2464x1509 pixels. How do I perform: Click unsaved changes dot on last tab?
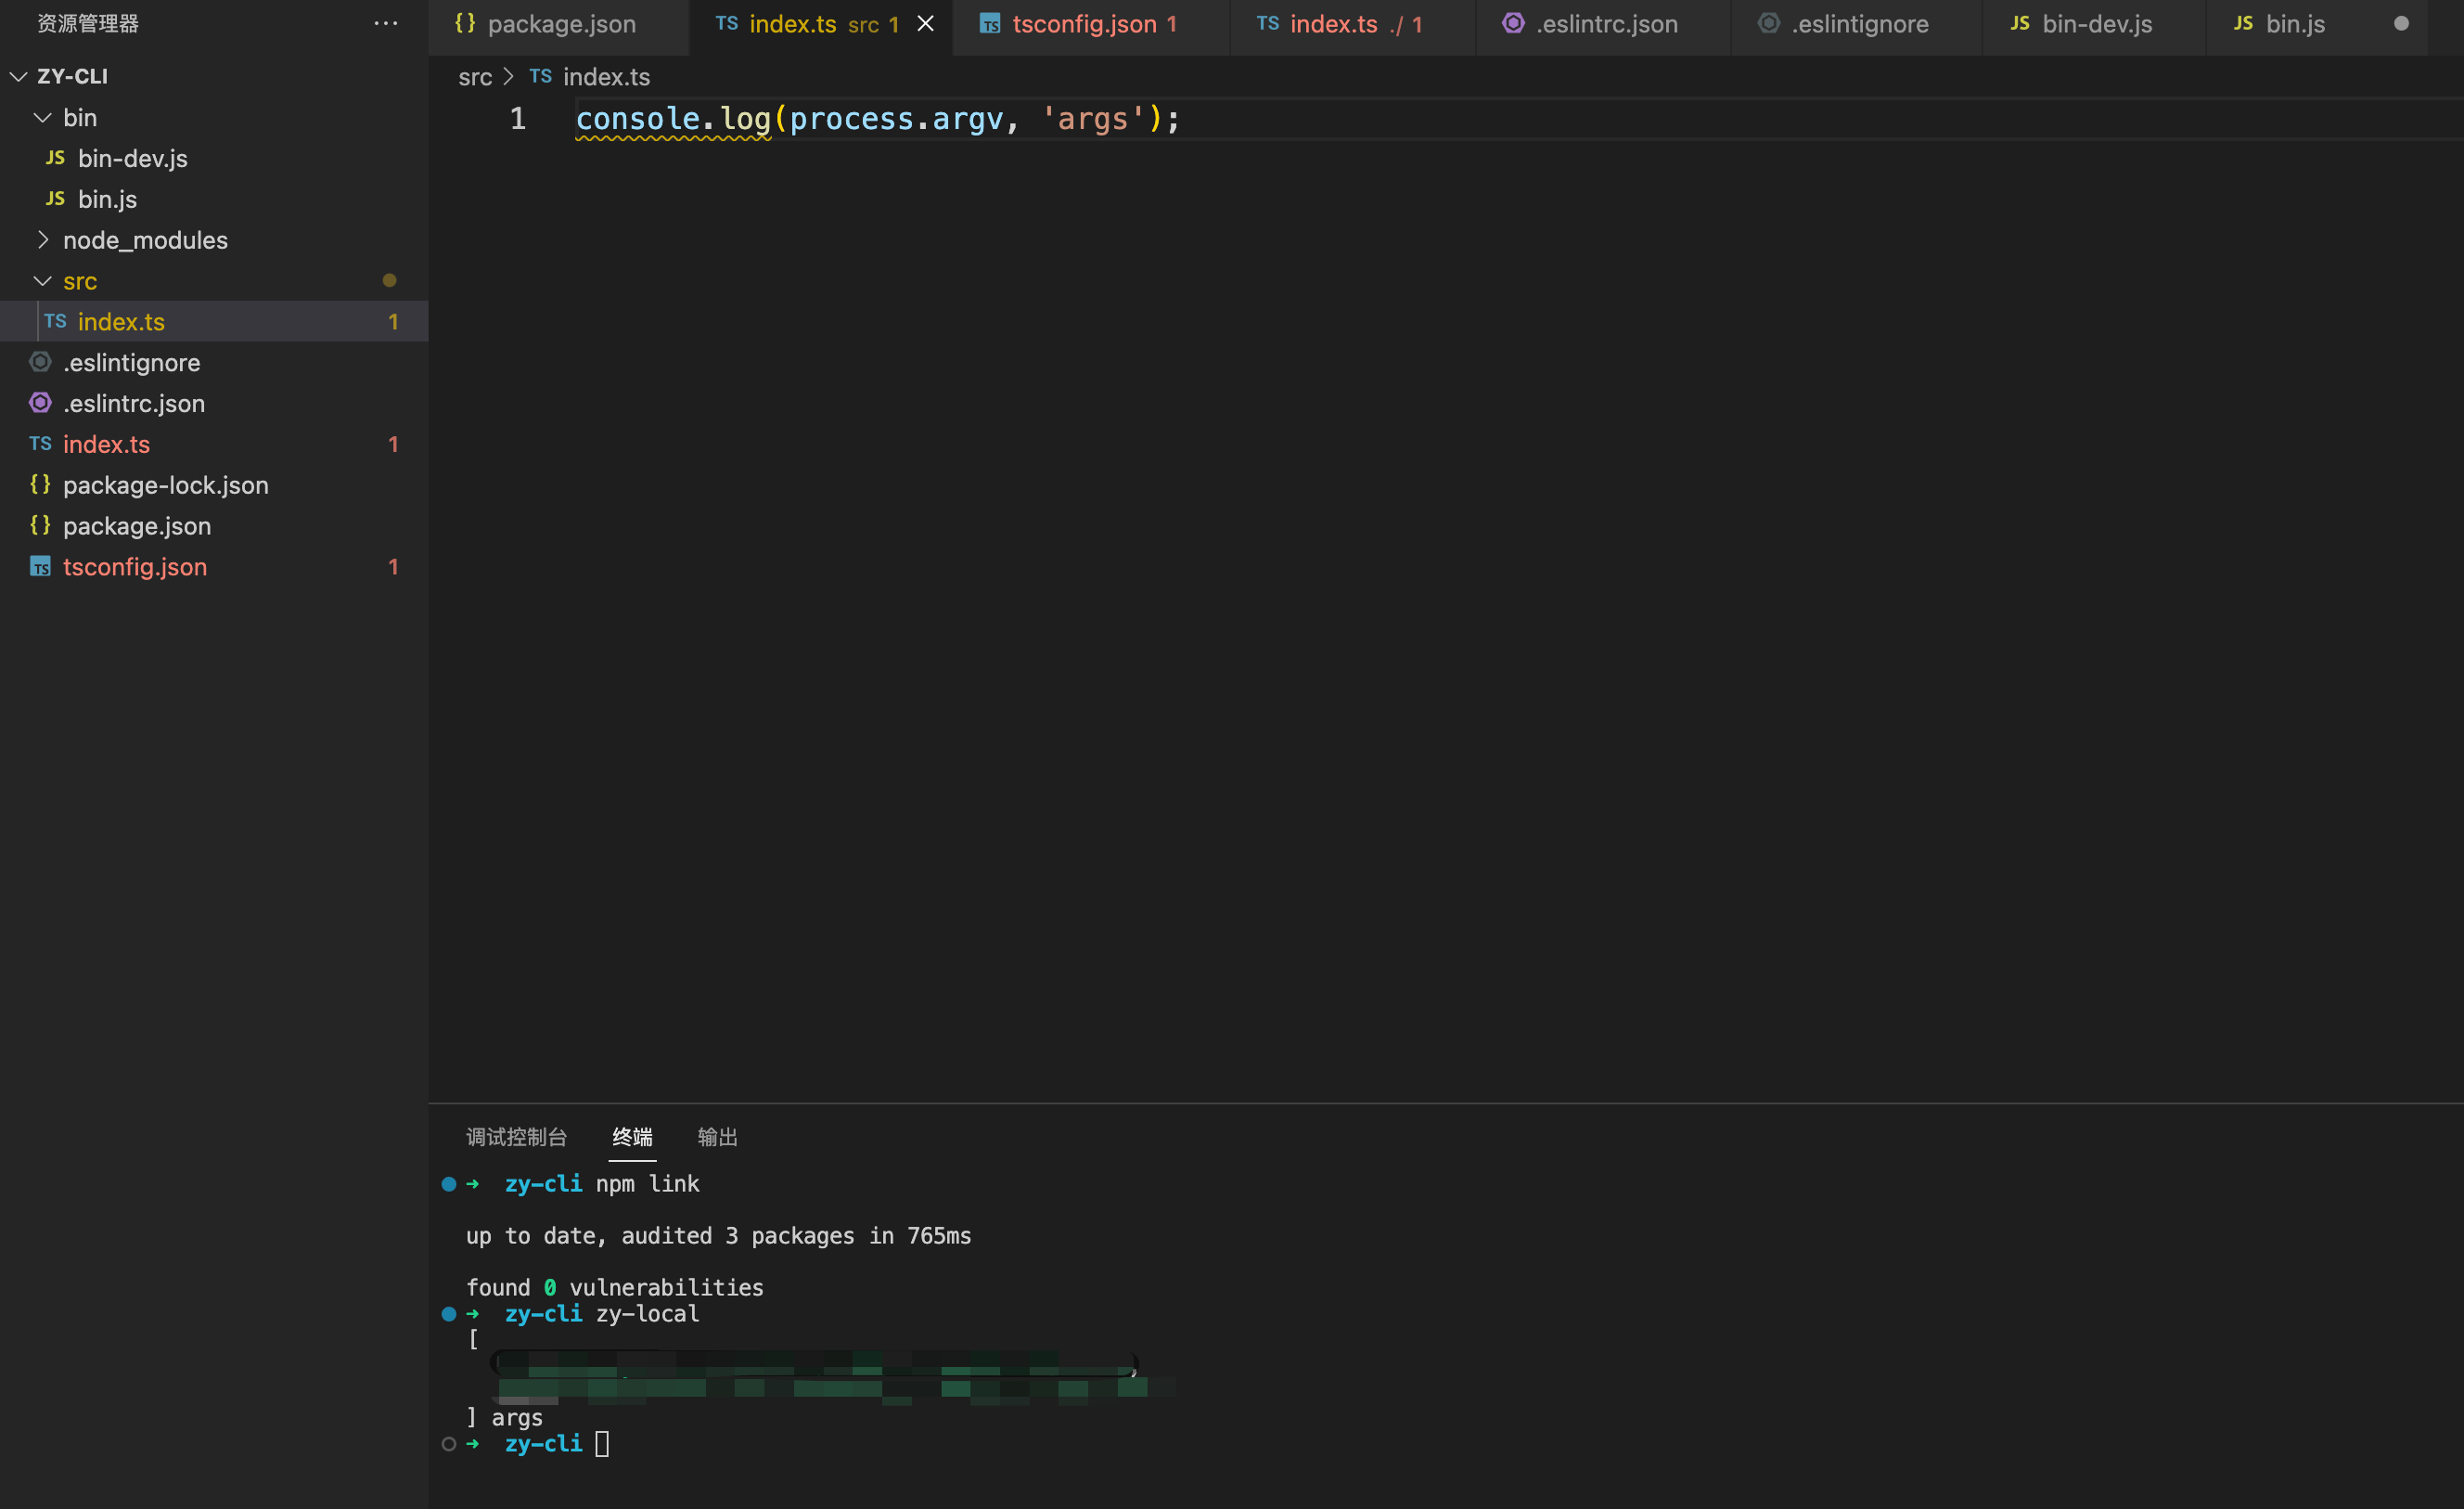[x=2401, y=23]
